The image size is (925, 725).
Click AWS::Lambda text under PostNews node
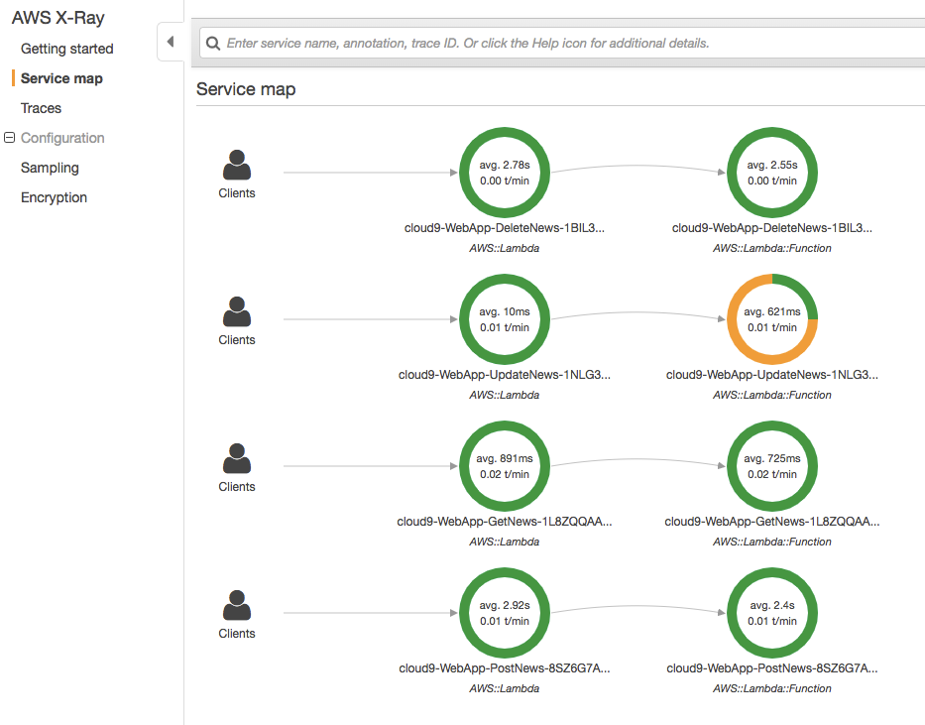pyautogui.click(x=505, y=688)
